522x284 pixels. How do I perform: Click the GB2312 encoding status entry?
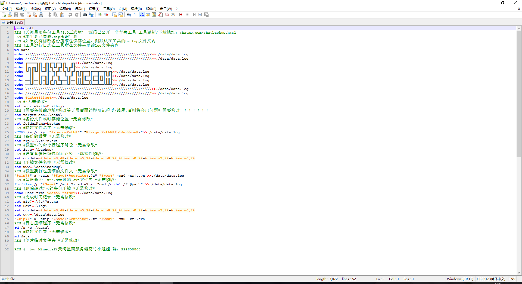(x=491, y=279)
